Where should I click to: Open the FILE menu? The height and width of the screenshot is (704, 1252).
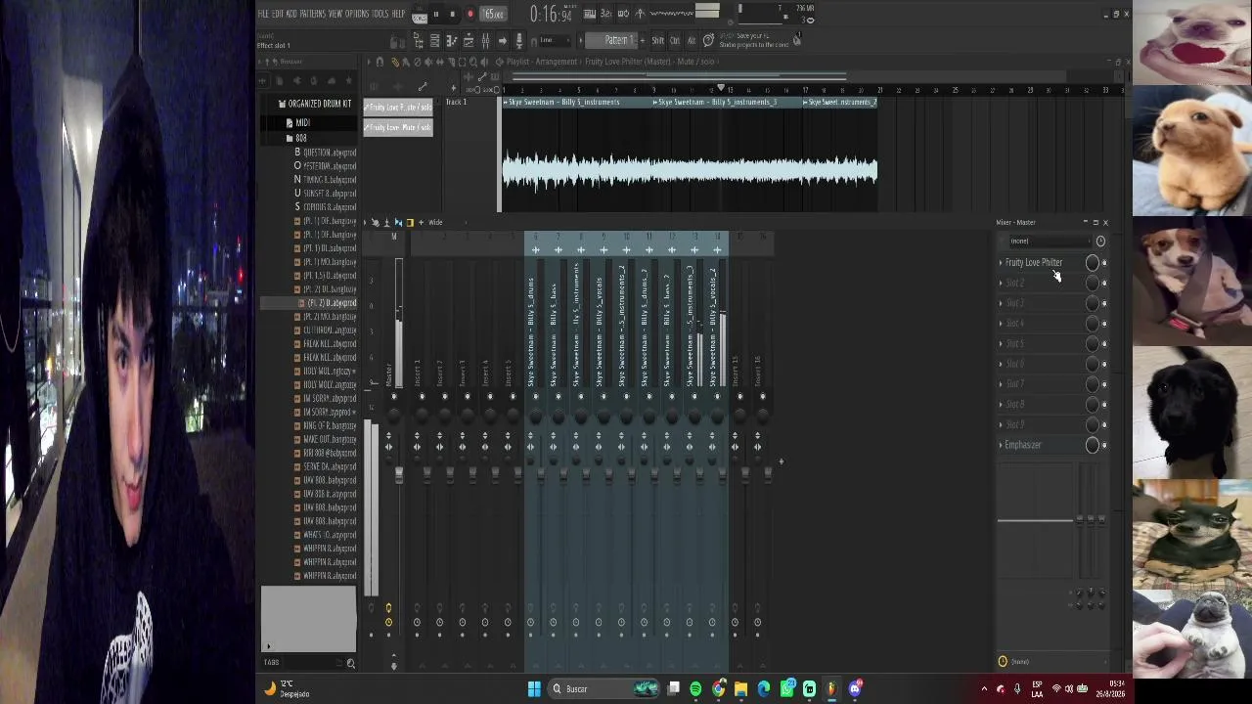pyautogui.click(x=263, y=14)
